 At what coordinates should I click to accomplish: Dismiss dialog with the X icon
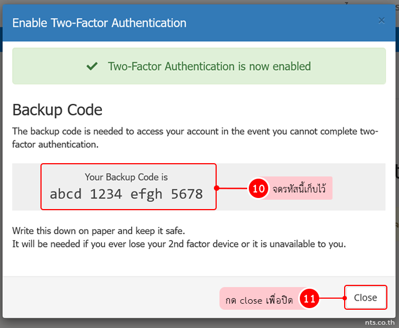tap(381, 20)
